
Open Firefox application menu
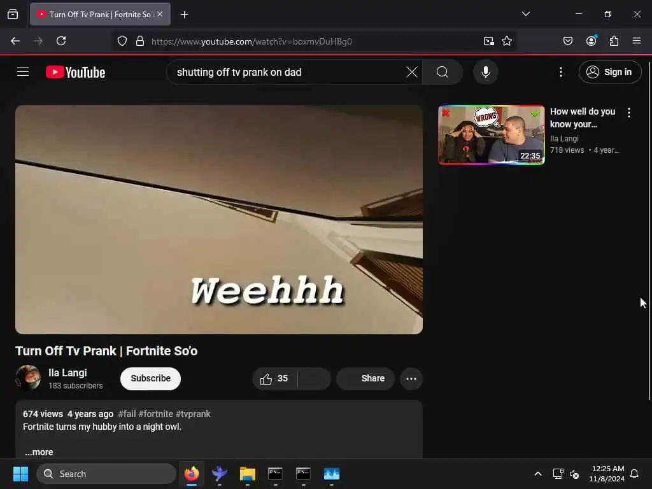pyautogui.click(x=636, y=41)
